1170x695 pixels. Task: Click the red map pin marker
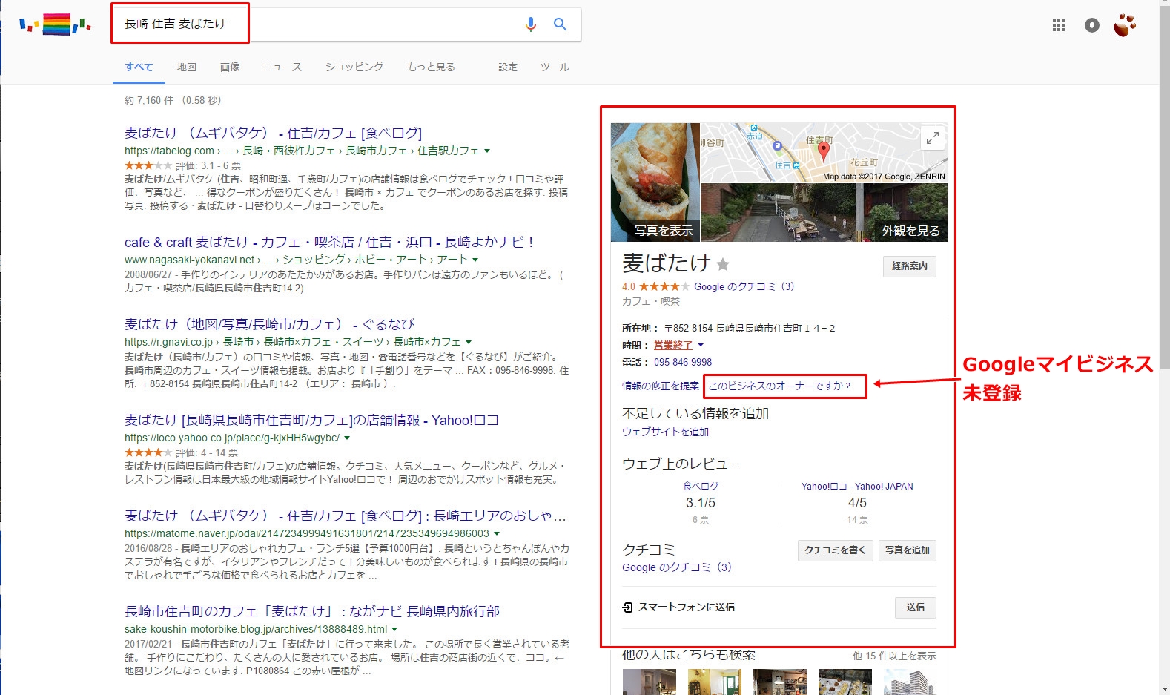coord(823,151)
